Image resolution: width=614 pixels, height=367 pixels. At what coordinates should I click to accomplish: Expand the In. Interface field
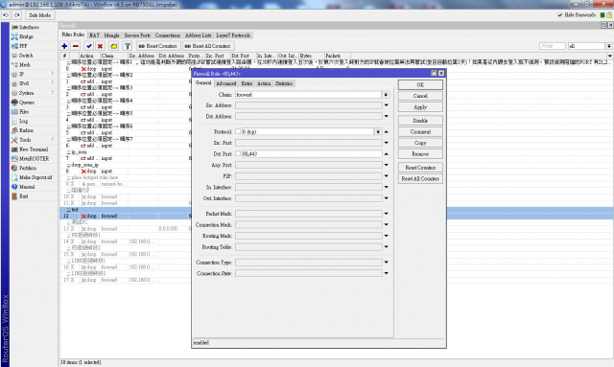[386, 187]
